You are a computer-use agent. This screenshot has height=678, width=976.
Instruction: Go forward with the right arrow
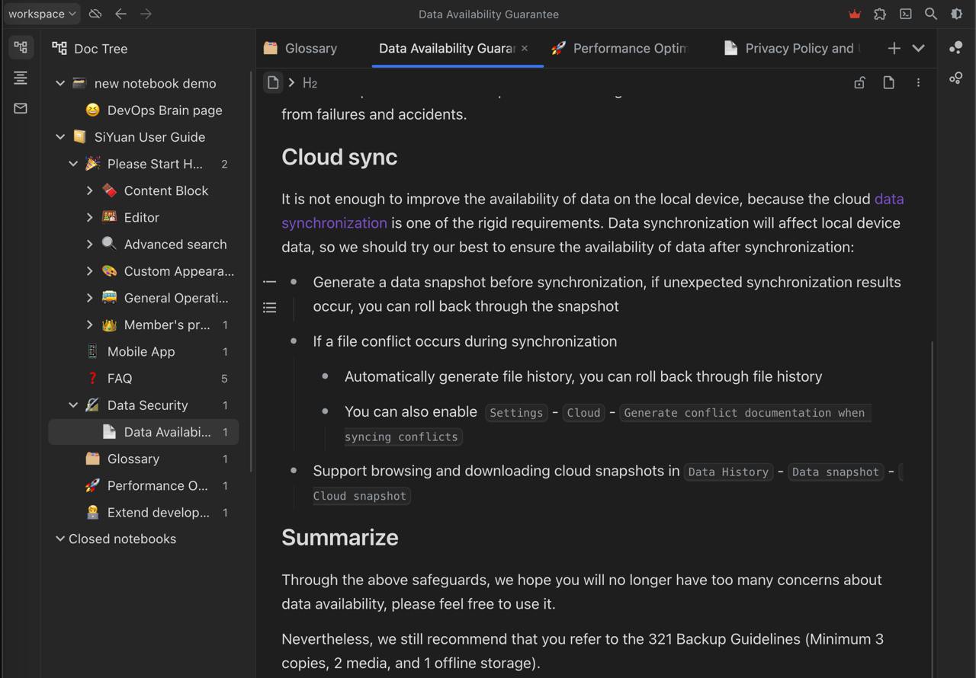point(146,14)
